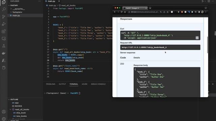Collapse read_all_books in the outline

pyautogui.click(x=10, y=110)
